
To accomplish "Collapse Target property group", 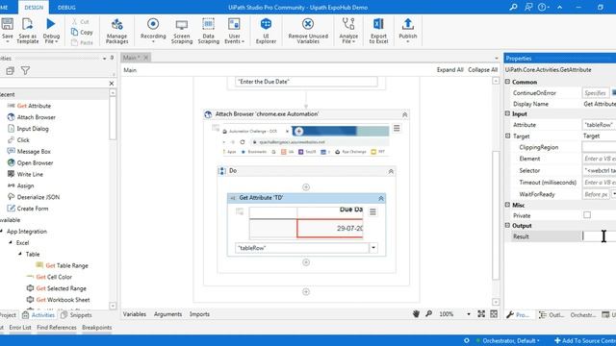I will [x=507, y=136].
